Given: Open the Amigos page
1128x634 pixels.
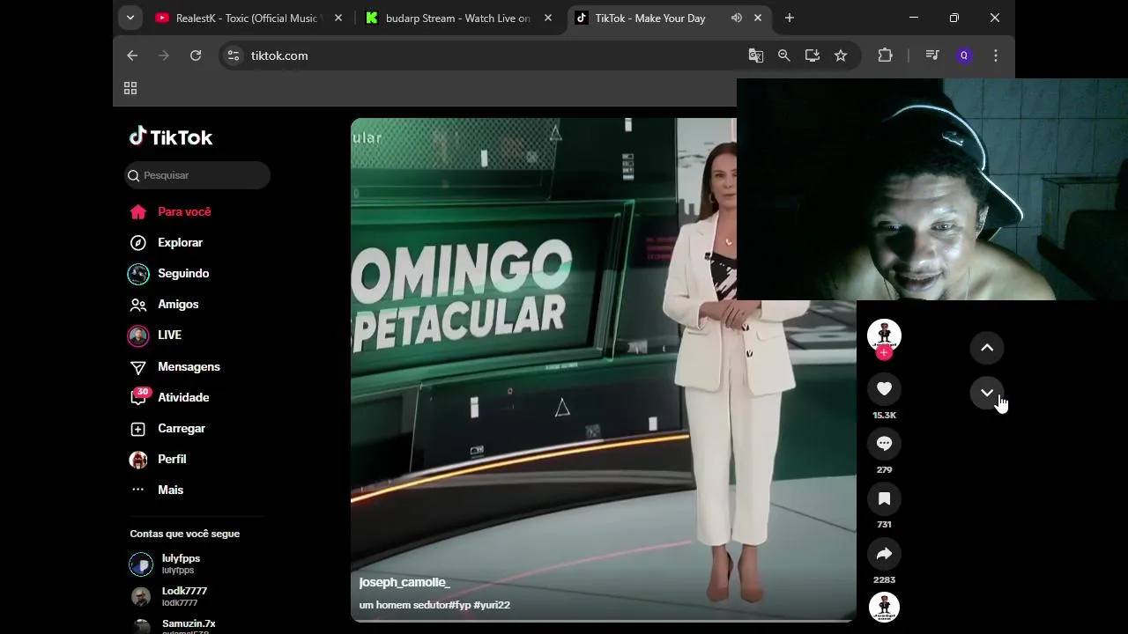Looking at the screenshot, I should pyautogui.click(x=165, y=304).
